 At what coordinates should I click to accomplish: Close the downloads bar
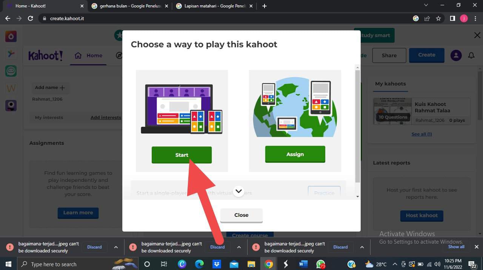click(477, 247)
